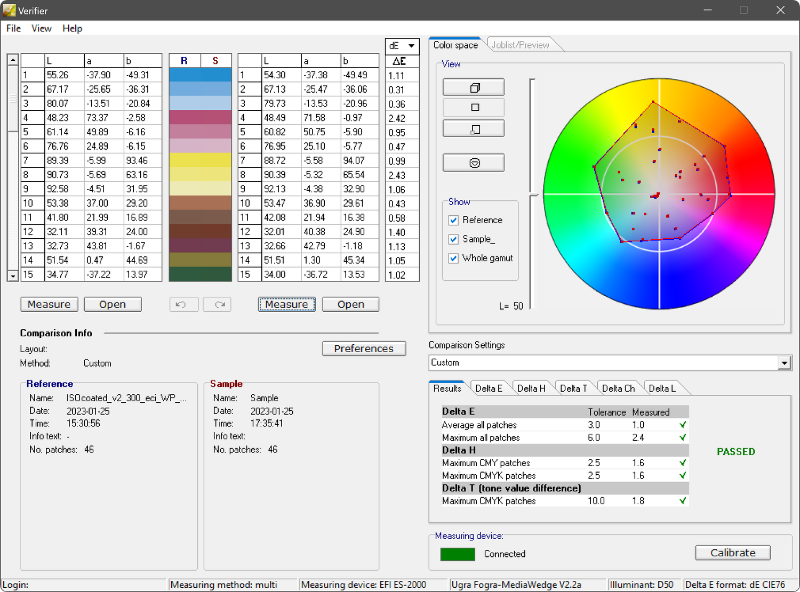Click the up arrow of the patch list scrollbar
The height and width of the screenshot is (592, 800).
[x=12, y=59]
